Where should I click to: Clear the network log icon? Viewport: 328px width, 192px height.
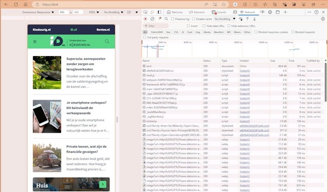click(152, 19)
